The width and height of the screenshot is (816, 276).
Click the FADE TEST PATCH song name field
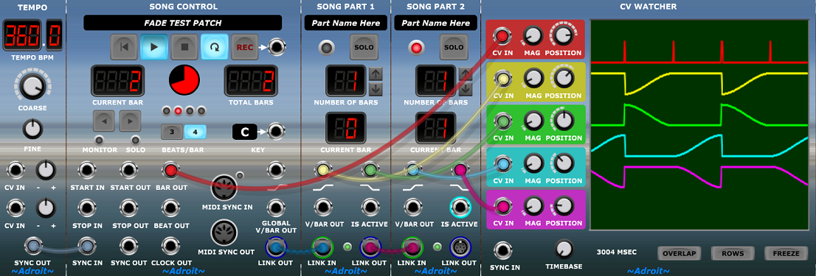[183, 23]
